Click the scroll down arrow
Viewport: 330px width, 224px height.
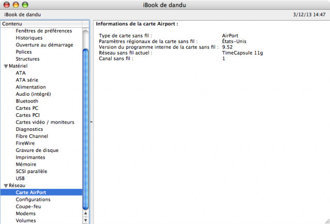tap(86, 220)
